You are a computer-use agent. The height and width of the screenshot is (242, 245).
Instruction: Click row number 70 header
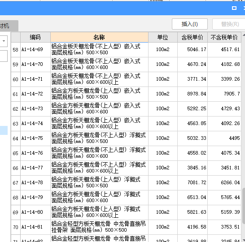pos(16,227)
